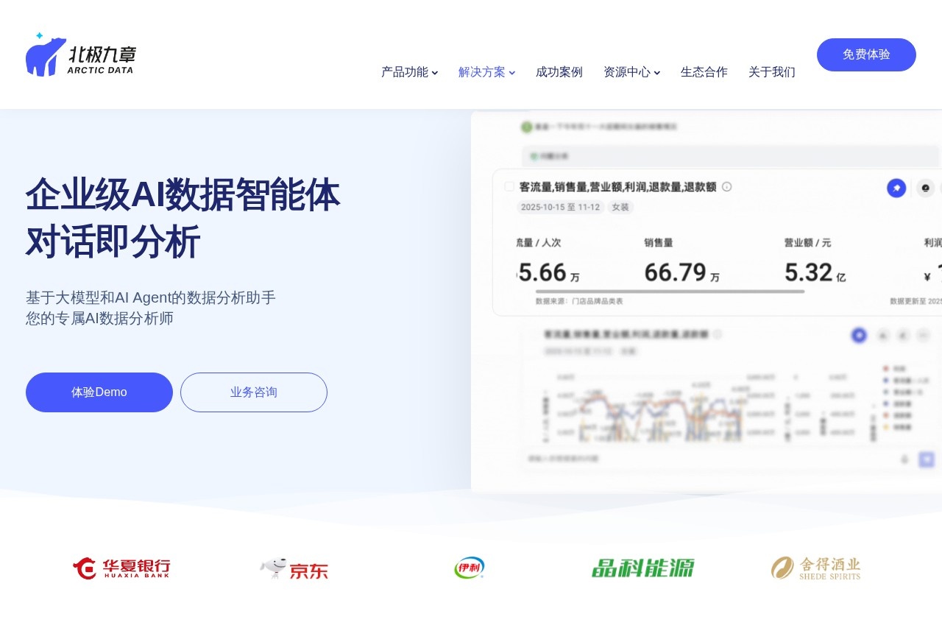The height and width of the screenshot is (628, 942).
Task: Select the Huaxia Bank logo
Action: [121, 568]
